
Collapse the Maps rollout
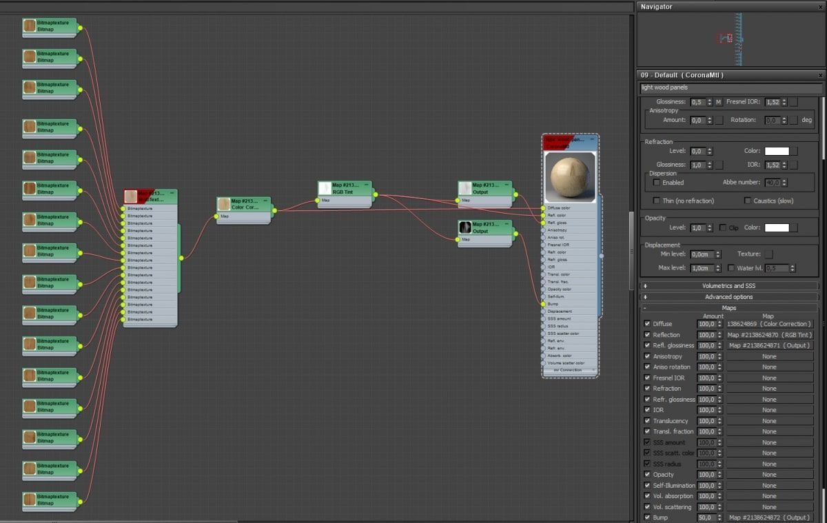[729, 308]
